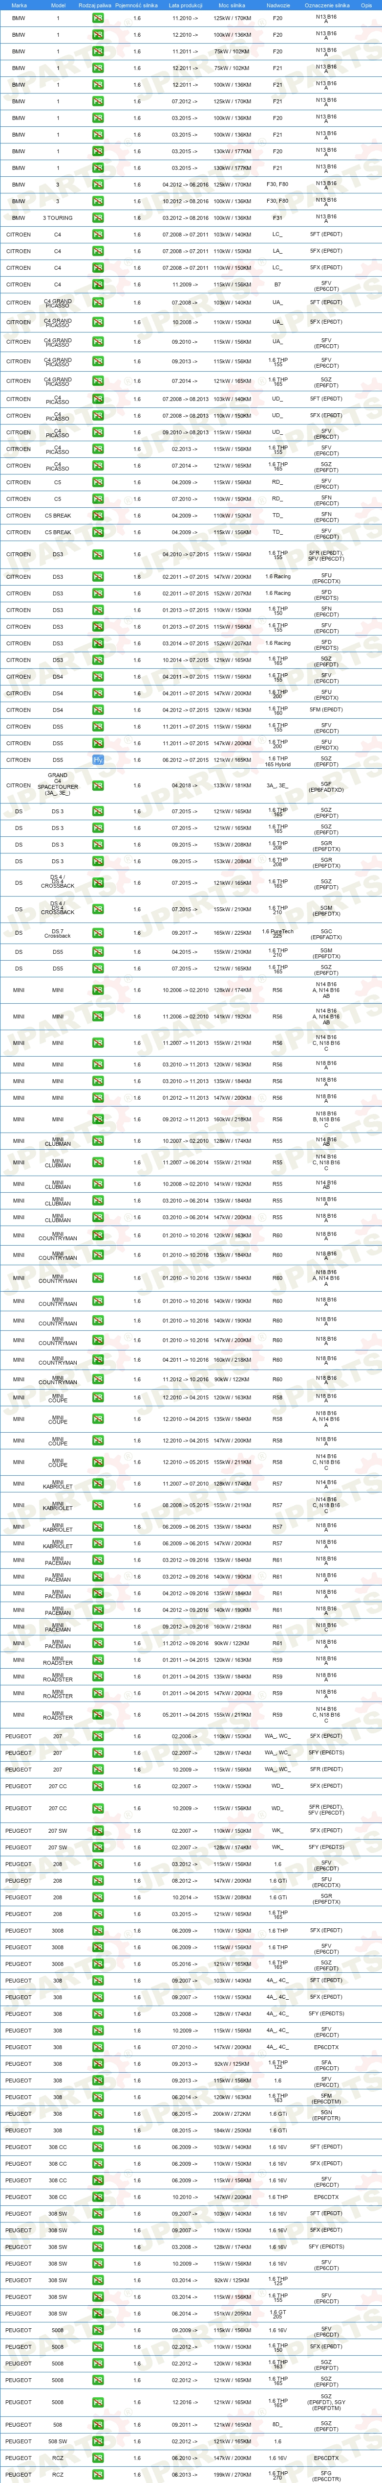The width and height of the screenshot is (382, 2483).
Task: Click the 'LA_' body cell
Action: (277, 252)
